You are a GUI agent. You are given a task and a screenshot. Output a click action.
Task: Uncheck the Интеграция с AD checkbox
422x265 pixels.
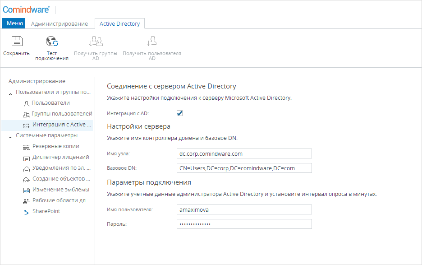point(179,113)
